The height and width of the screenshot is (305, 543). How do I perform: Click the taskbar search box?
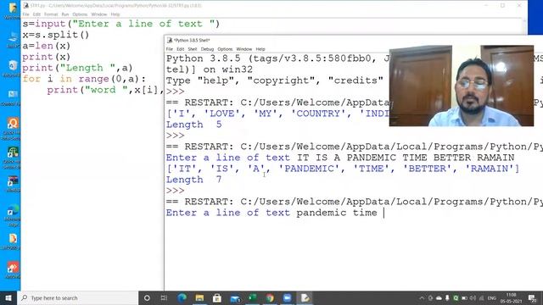77,298
